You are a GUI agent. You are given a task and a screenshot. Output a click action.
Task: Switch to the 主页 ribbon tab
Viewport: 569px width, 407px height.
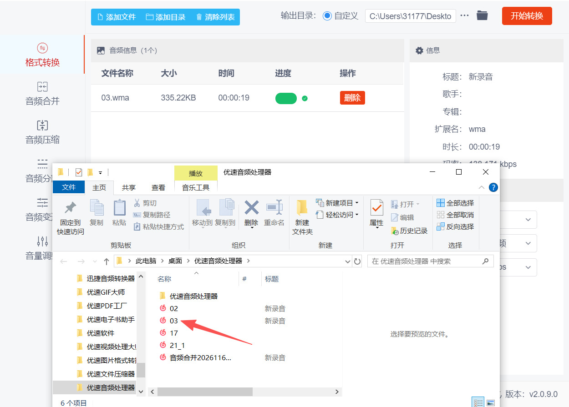coord(99,187)
